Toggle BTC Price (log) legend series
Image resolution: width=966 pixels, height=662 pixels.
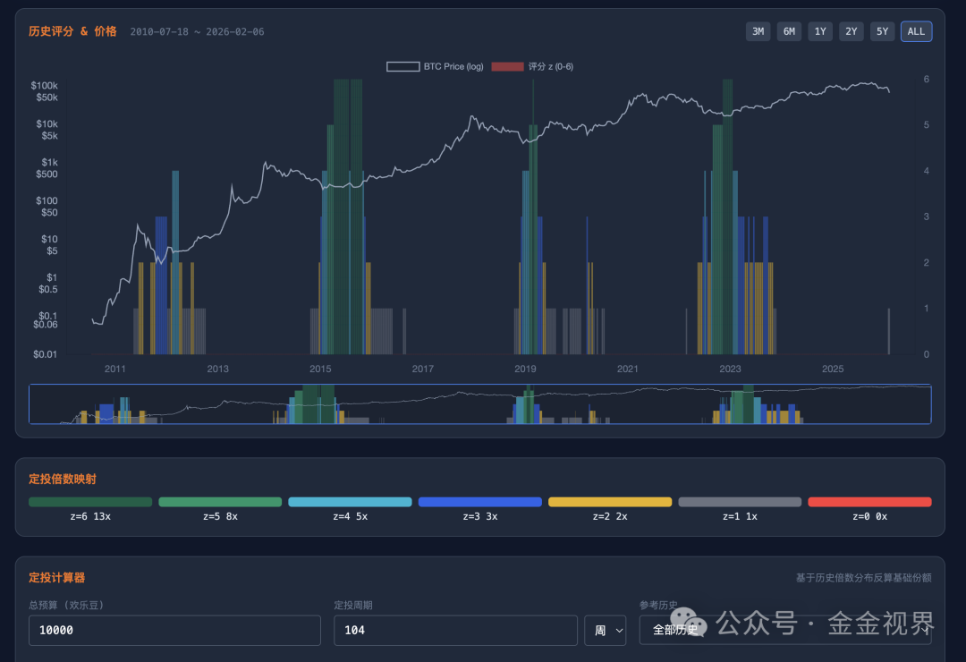click(435, 67)
